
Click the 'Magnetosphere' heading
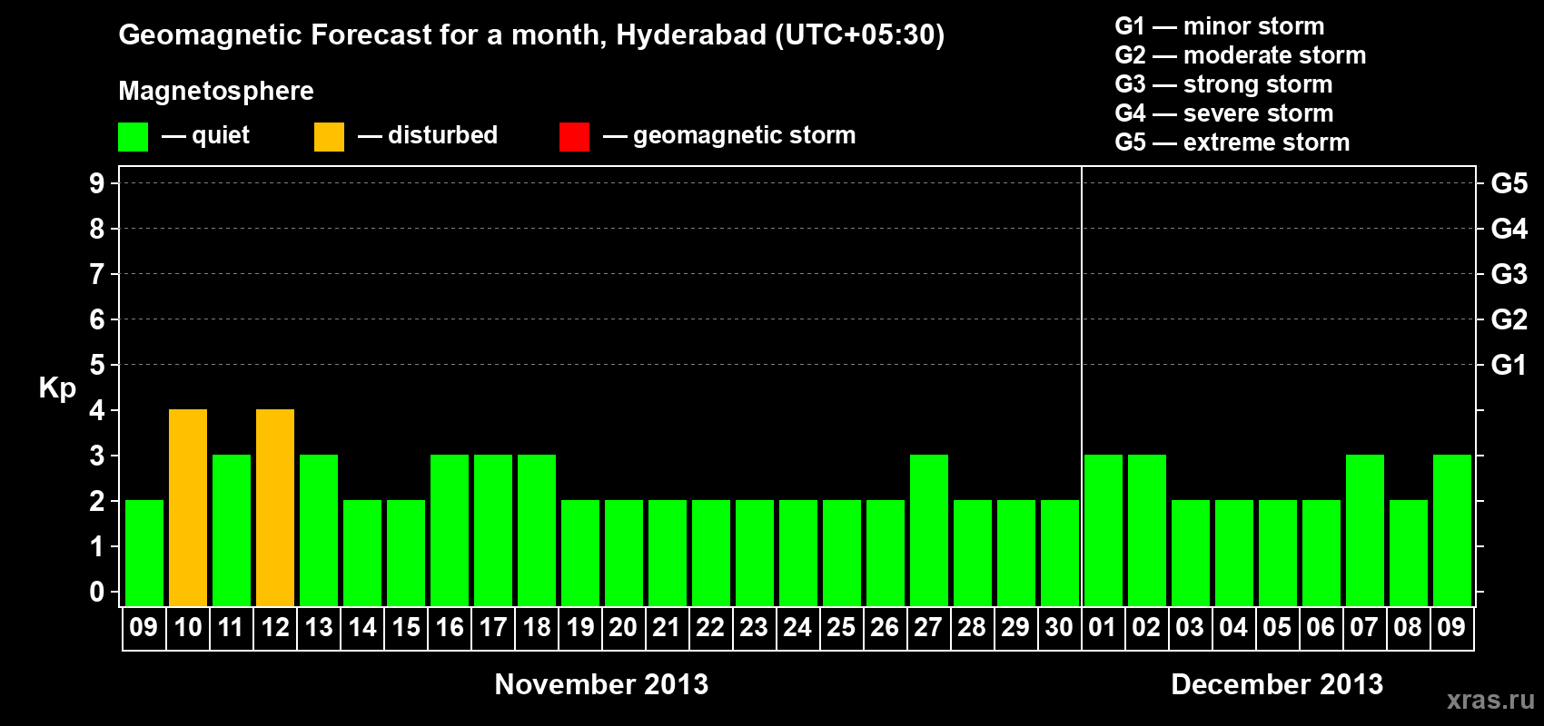(x=216, y=91)
